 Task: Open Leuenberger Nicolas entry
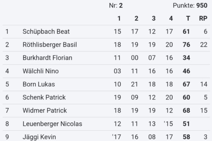(x=52, y=124)
